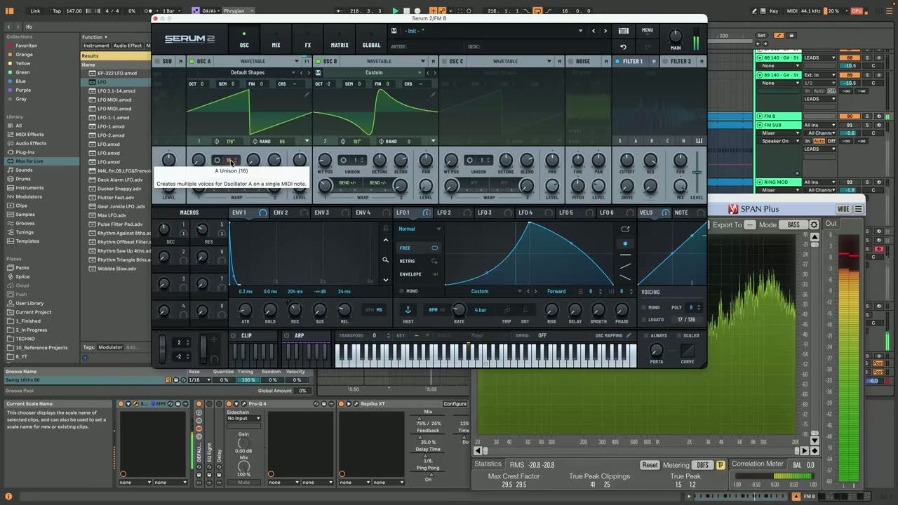898x505 pixels.
Task: Adjust the Filter 1 LEVEL slider
Action: [697, 173]
